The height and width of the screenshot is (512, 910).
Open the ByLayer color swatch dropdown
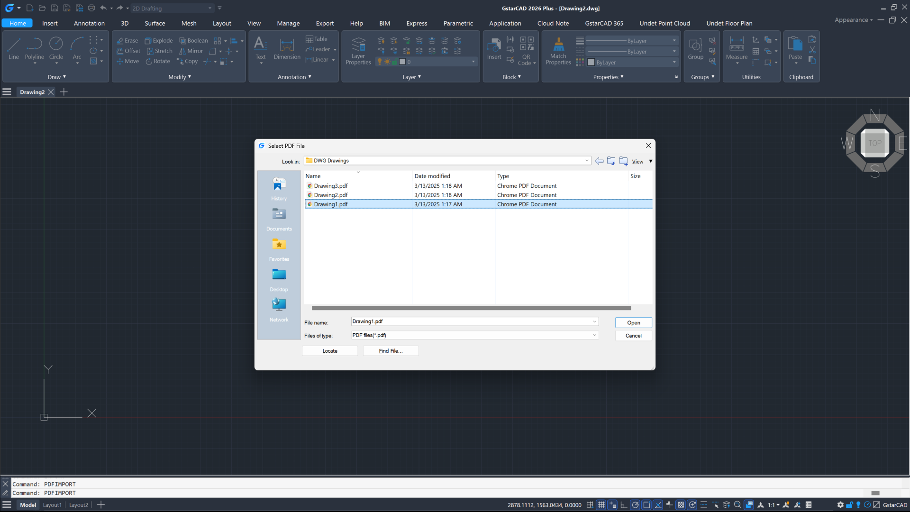(x=633, y=62)
